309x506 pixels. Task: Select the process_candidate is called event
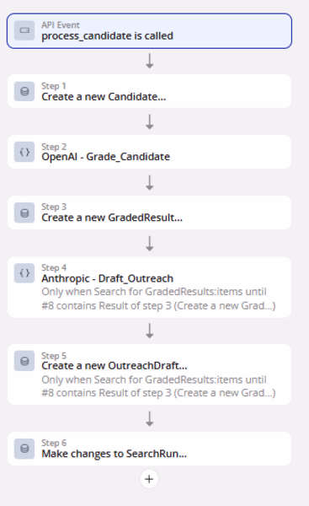tap(149, 31)
